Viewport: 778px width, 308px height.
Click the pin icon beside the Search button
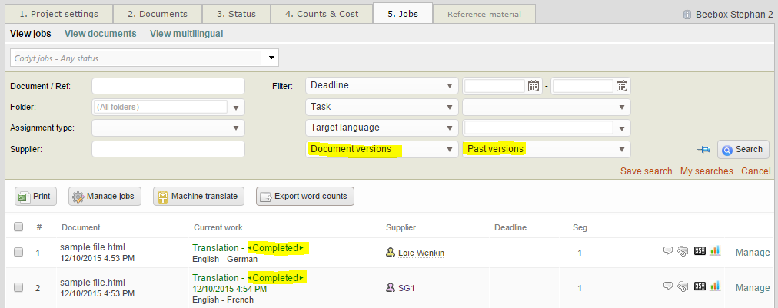tap(703, 150)
